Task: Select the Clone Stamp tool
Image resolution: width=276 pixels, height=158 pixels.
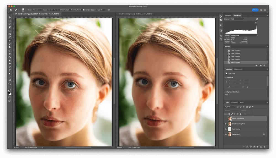Action: [10, 47]
